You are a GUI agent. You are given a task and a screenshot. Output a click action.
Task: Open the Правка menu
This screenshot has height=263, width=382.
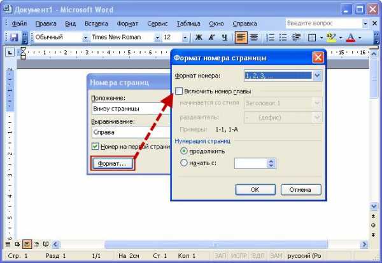46,24
